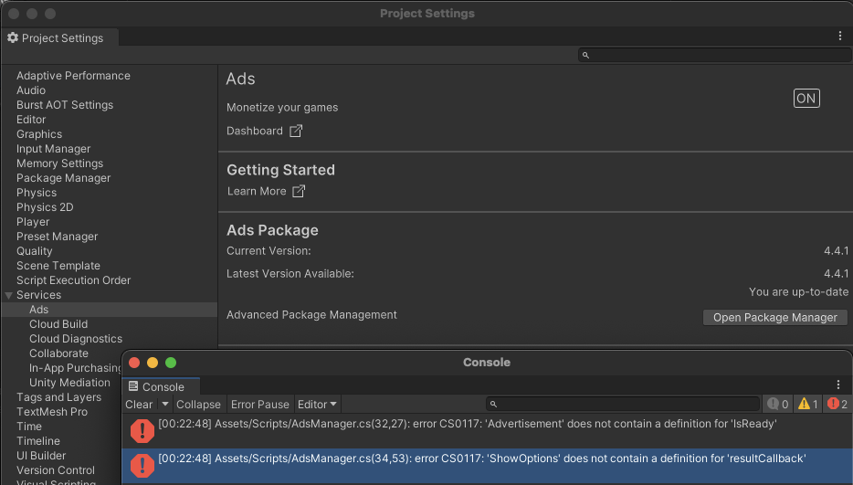The width and height of the screenshot is (853, 485).
Task: Select Audio settings
Action: coord(31,90)
